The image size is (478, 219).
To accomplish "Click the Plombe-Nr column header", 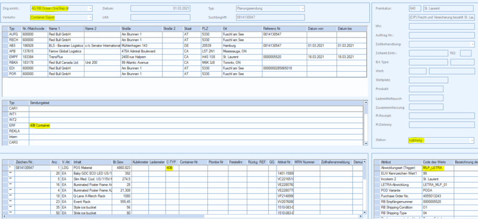I will [217, 162].
